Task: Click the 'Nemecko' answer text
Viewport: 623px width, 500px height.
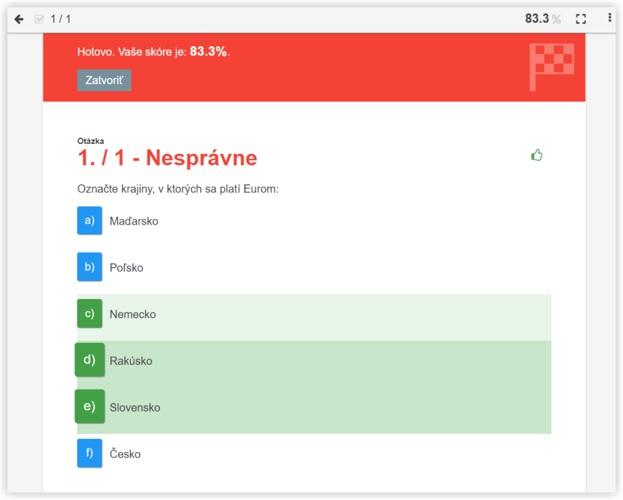Action: pyautogui.click(x=133, y=314)
